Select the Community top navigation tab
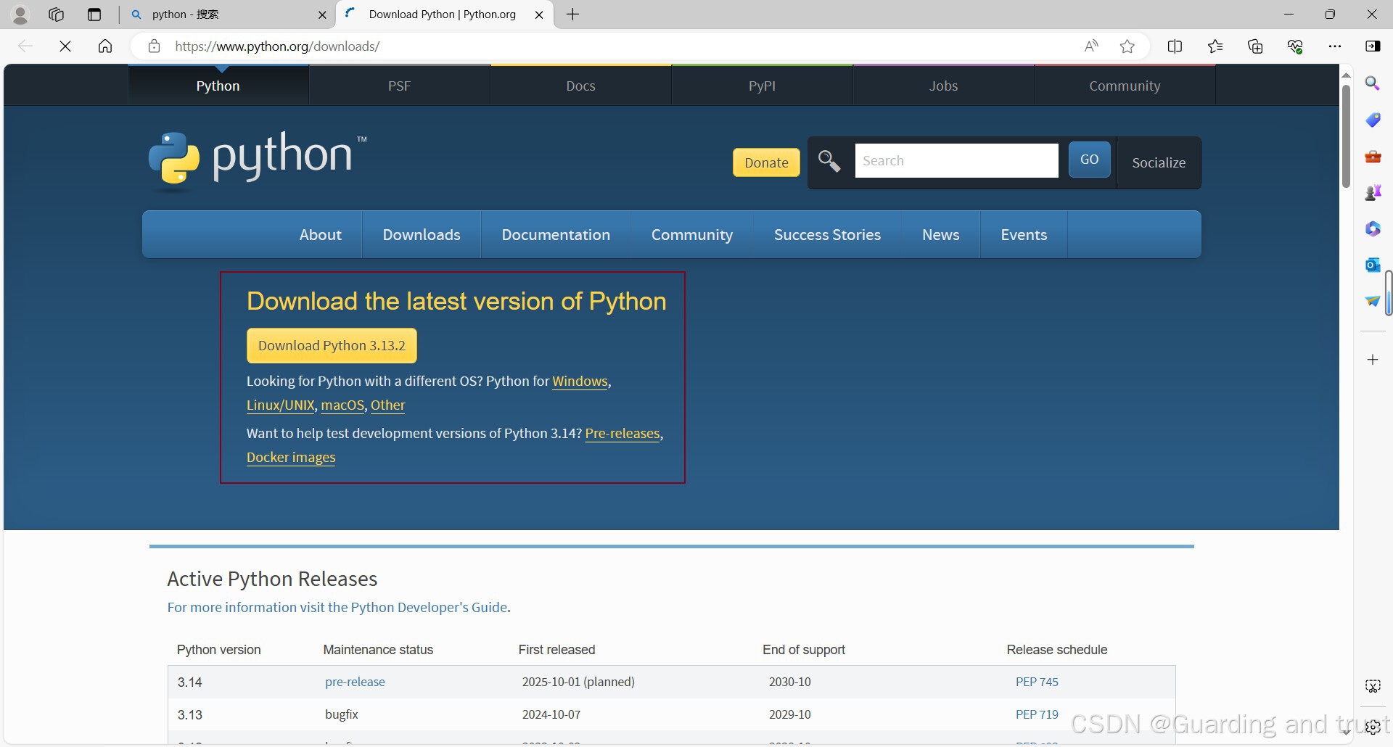This screenshot has width=1393, height=747. tap(1125, 86)
